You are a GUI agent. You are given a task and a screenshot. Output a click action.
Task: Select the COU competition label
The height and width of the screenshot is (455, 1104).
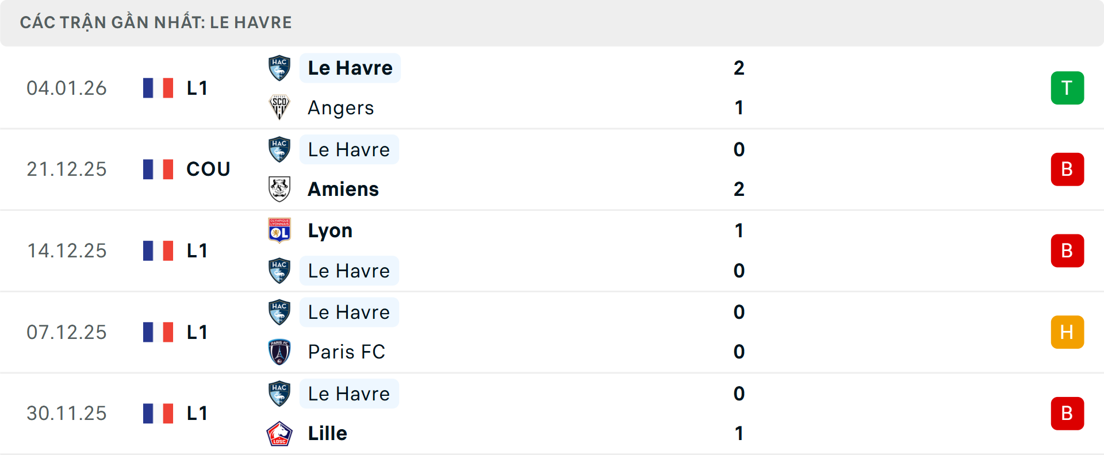tap(208, 169)
